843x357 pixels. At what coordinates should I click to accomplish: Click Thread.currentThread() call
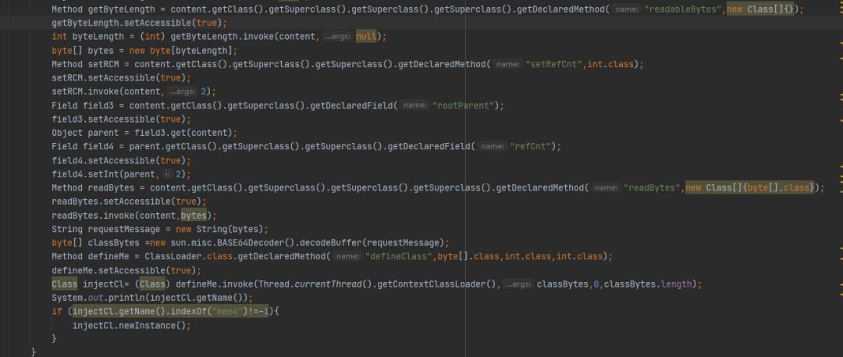click(317, 284)
